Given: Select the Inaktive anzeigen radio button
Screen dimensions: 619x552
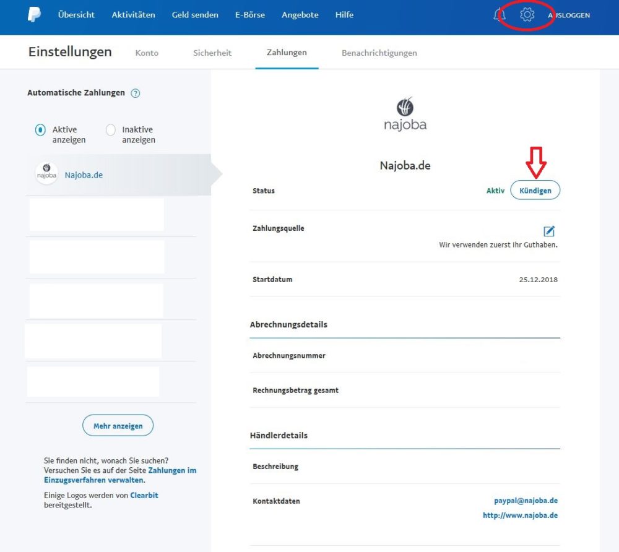Looking at the screenshot, I should (x=111, y=129).
